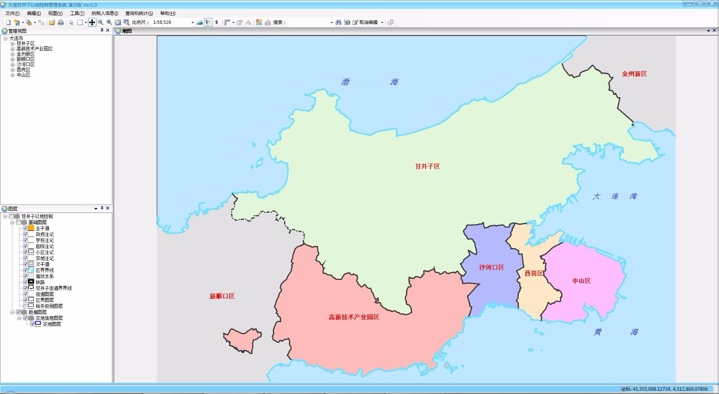The width and height of the screenshot is (719, 394).
Task: Click the printer icon in toolbar
Action: click(x=61, y=22)
